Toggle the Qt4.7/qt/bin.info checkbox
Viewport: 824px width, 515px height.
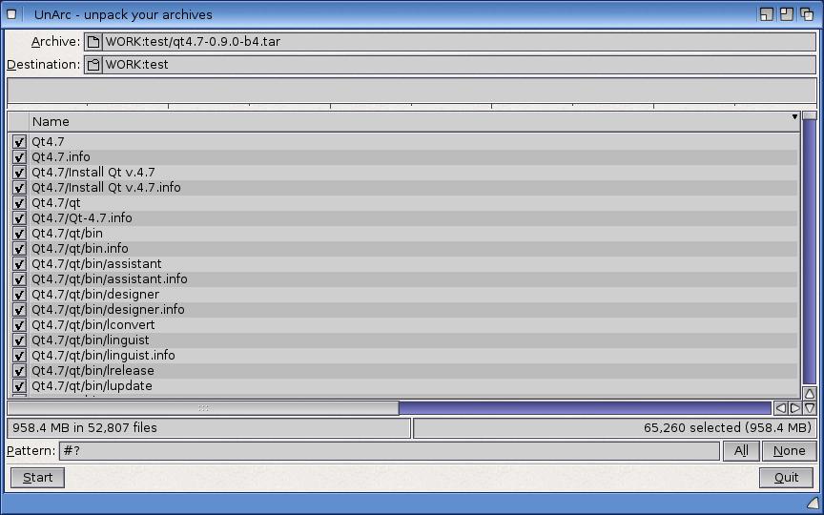[x=19, y=249]
